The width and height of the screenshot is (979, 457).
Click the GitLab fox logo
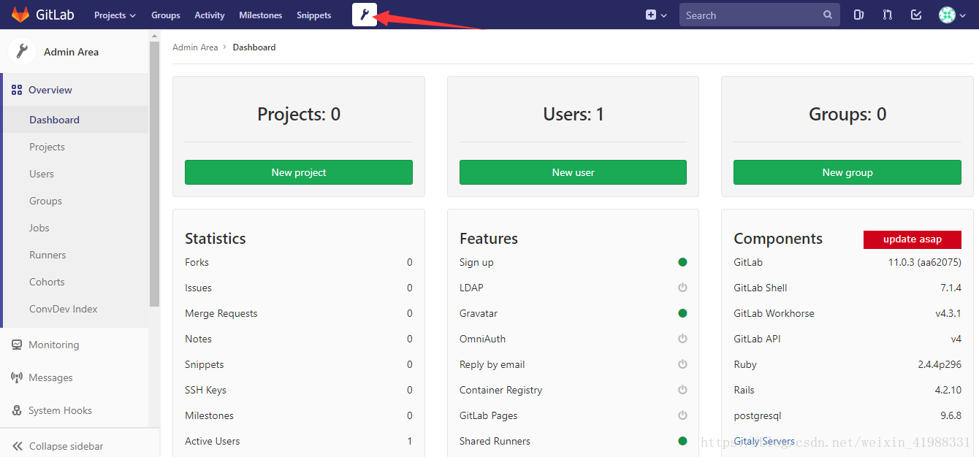coord(20,15)
